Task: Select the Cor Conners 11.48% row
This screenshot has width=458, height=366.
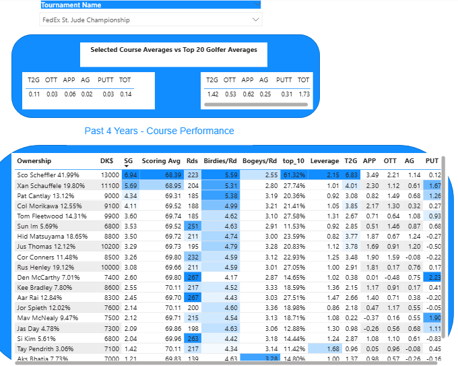Action: click(228, 257)
